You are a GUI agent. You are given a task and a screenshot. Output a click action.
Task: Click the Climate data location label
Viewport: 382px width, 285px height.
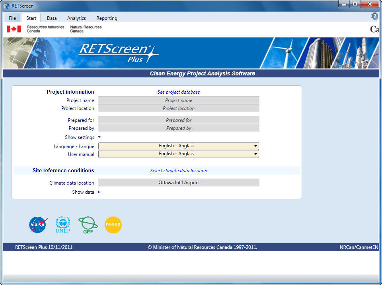point(72,183)
